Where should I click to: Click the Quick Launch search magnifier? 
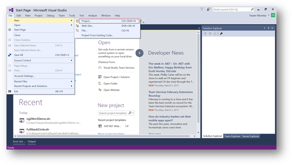coord(252,9)
